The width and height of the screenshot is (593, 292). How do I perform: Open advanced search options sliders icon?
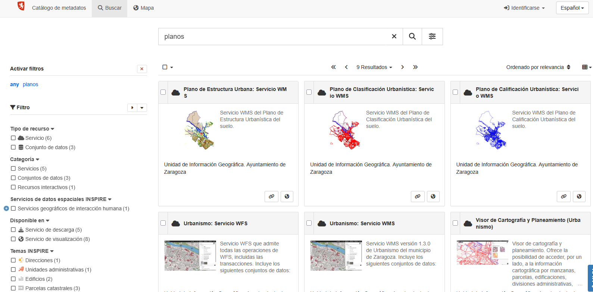point(432,37)
